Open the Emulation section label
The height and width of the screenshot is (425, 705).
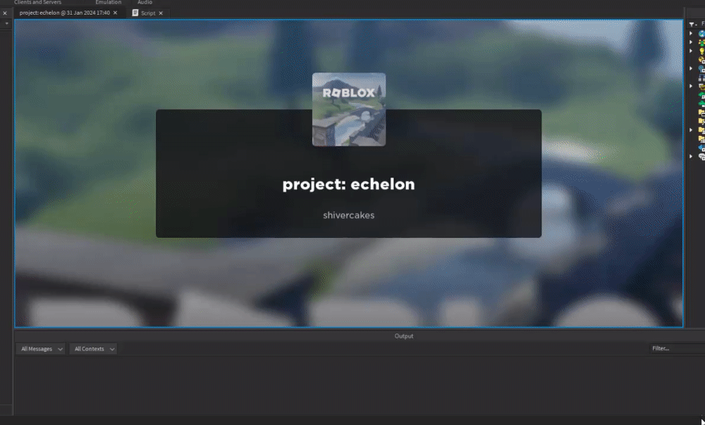click(x=109, y=2)
